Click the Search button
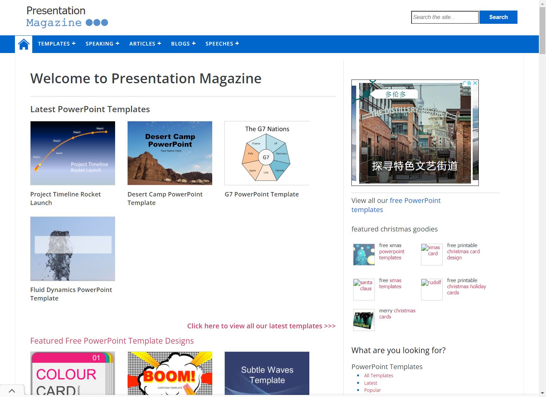The width and height of the screenshot is (546, 397). click(498, 17)
